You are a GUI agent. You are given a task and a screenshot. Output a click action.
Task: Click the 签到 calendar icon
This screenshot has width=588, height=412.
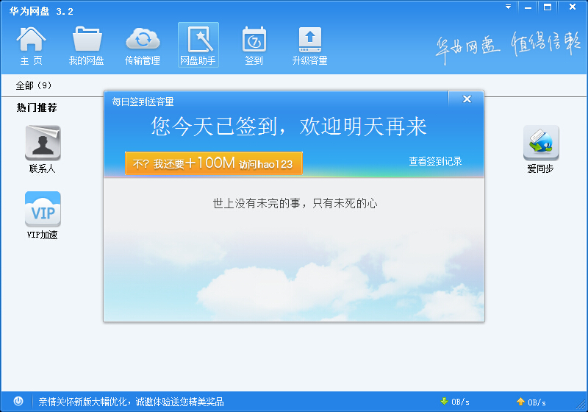(254, 46)
